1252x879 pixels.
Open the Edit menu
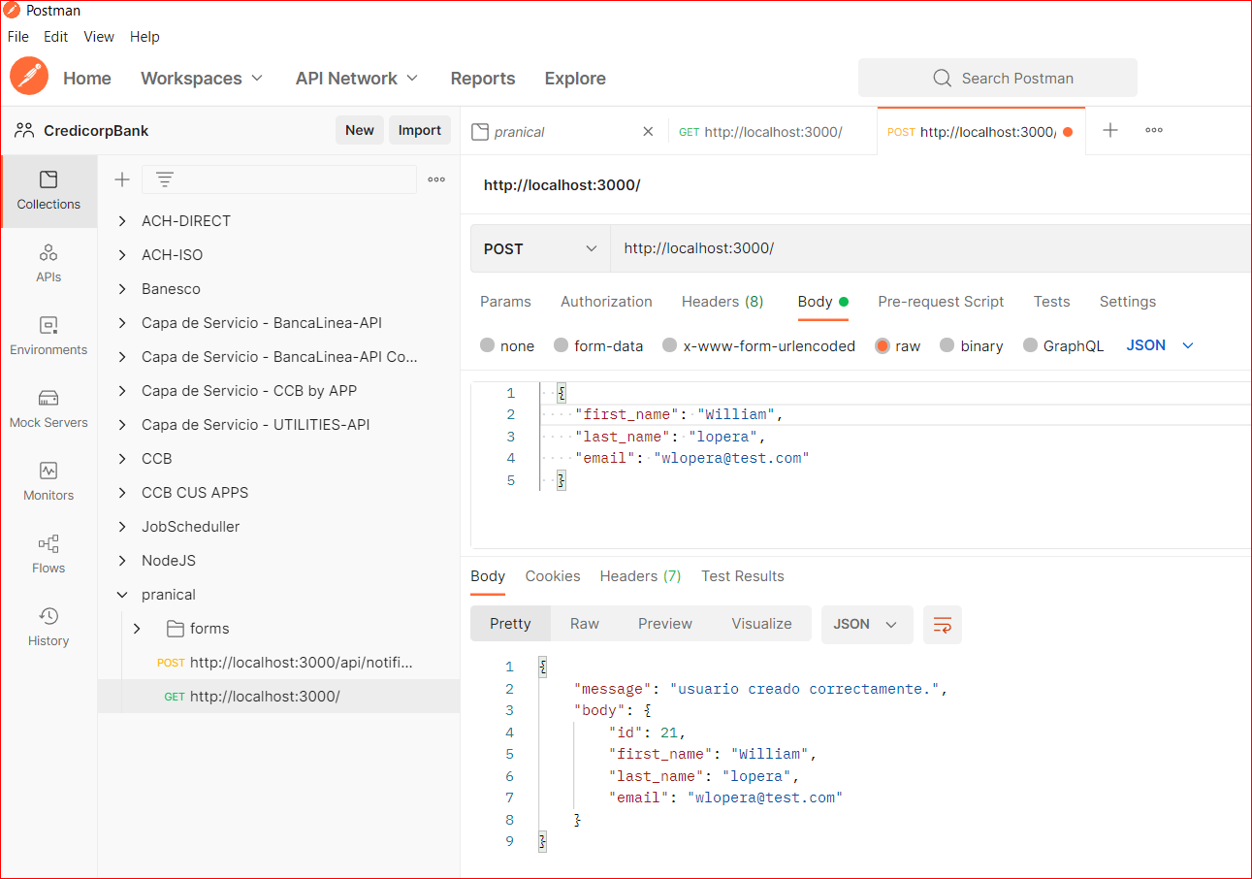coord(55,37)
